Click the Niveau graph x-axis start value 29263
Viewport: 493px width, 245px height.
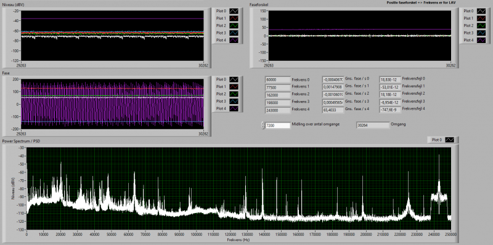(x=21, y=65)
